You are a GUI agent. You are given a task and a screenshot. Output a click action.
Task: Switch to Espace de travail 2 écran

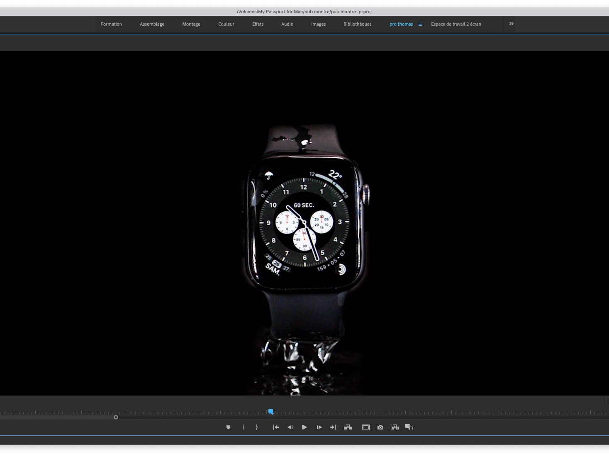(456, 24)
